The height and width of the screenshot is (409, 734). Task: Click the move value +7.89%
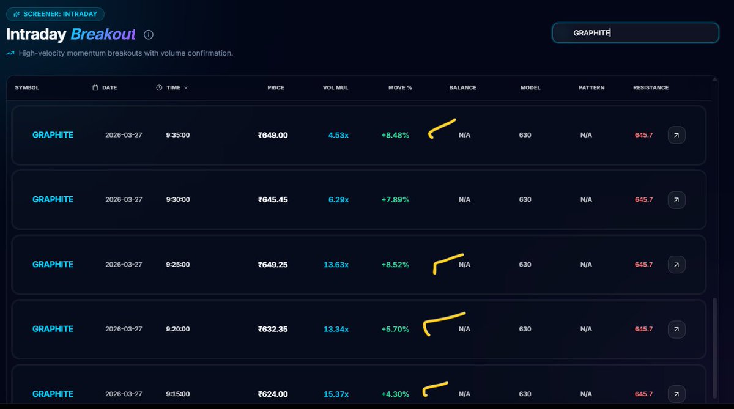[x=395, y=200]
